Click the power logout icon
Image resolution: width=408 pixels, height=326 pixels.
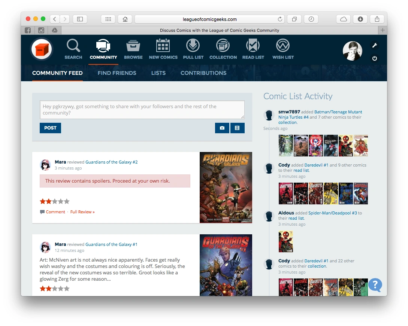[375, 58]
